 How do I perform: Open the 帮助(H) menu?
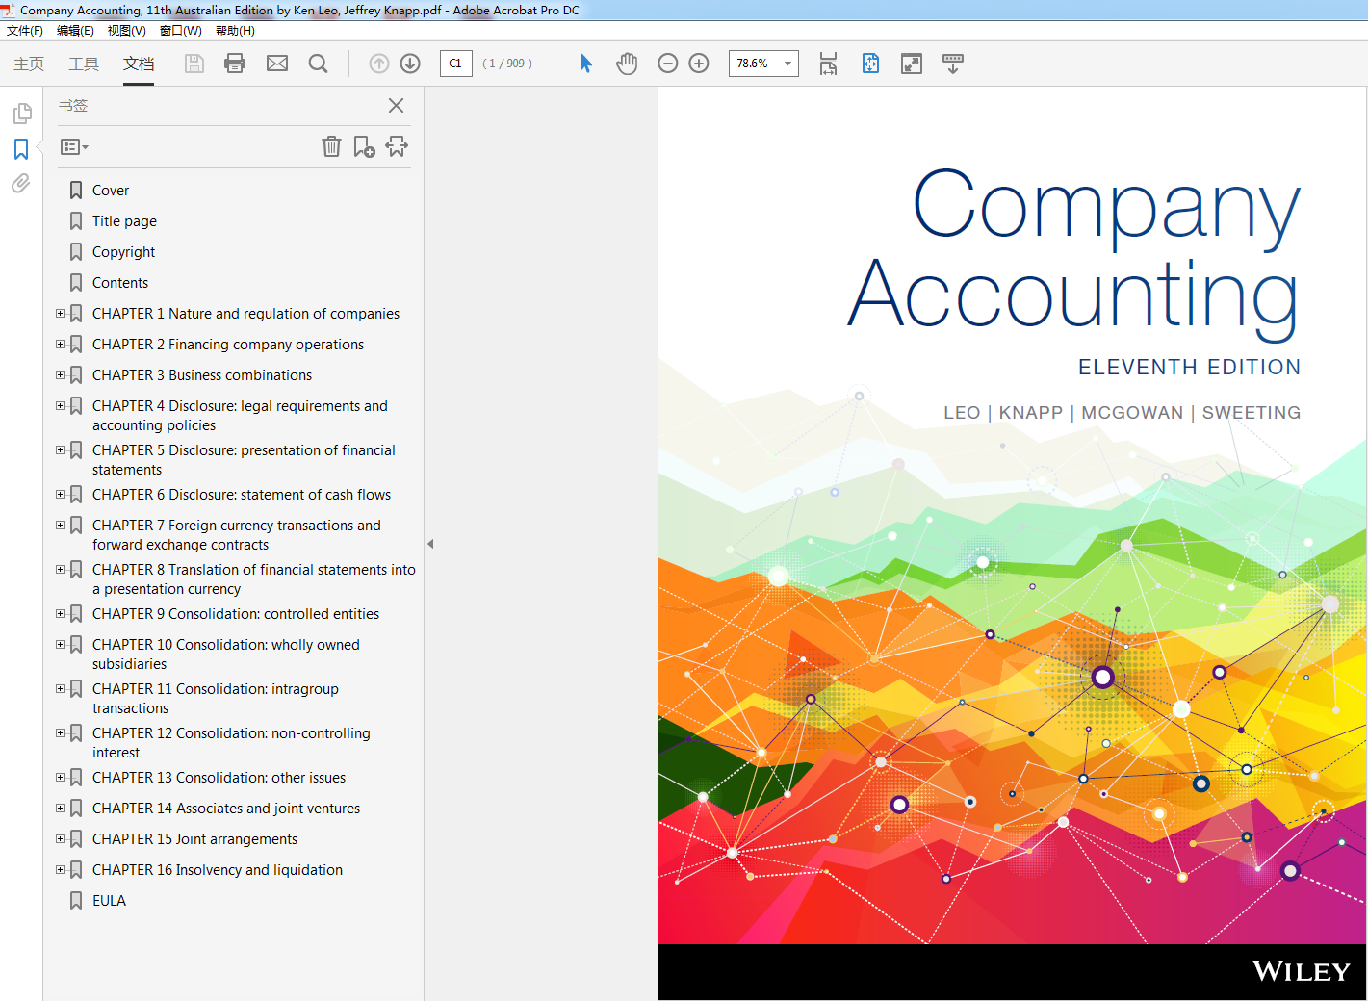(x=235, y=31)
